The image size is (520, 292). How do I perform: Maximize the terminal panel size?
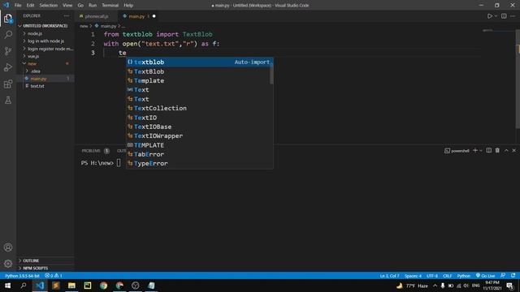tap(506, 150)
